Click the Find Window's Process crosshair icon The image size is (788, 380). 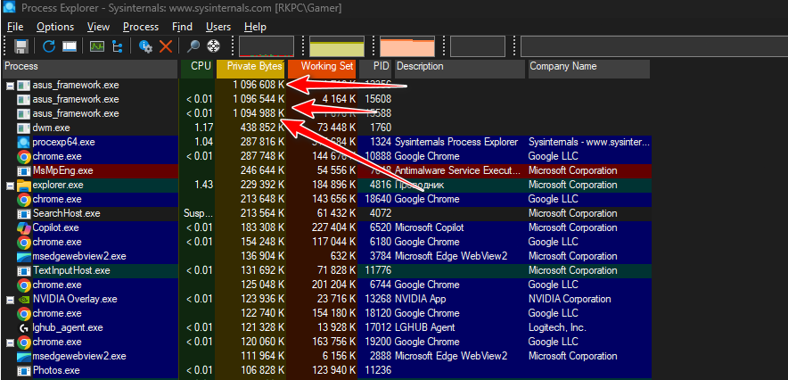[x=214, y=46]
